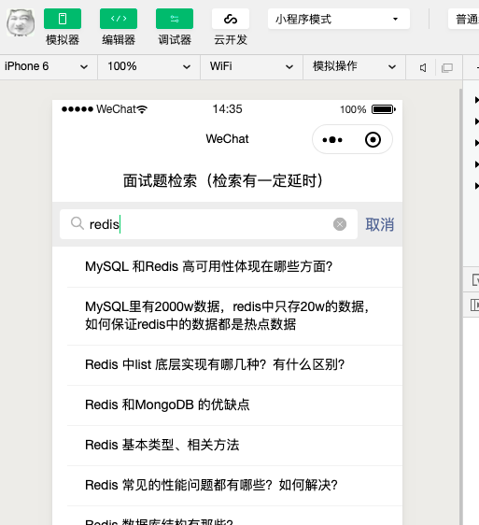This screenshot has height=525, width=479.
Task: Open cloud development (云开发)
Action: tap(231, 19)
